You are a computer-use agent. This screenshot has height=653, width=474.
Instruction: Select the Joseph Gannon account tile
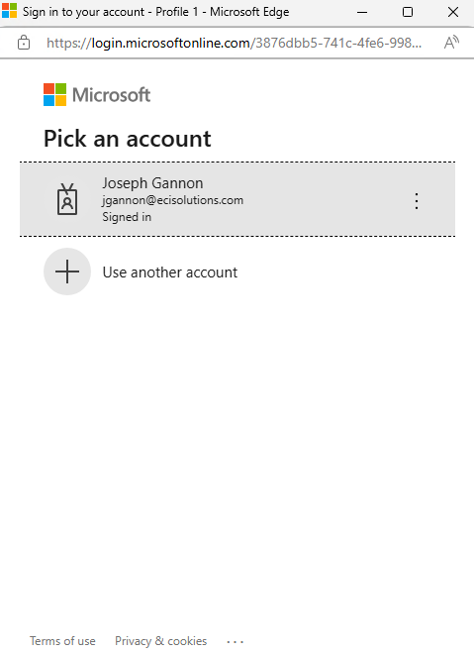coord(237,199)
